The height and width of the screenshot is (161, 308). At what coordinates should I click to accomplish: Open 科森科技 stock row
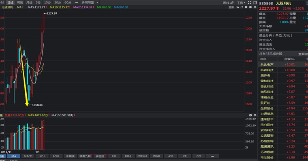coord(283,70)
